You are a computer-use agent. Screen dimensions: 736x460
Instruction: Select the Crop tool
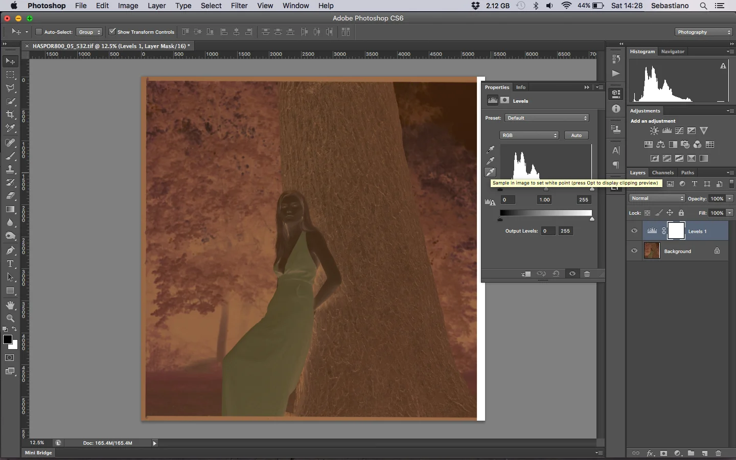[x=10, y=114]
